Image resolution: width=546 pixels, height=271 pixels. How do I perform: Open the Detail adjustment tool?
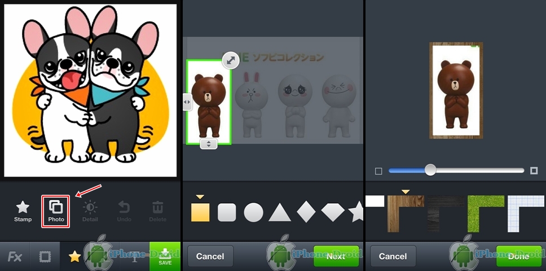pyautogui.click(x=90, y=211)
